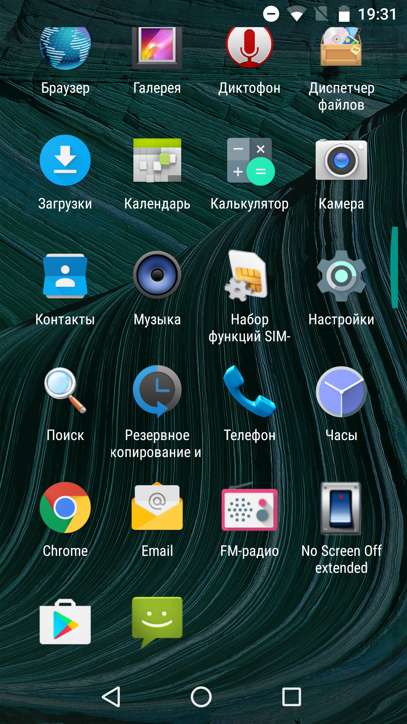The width and height of the screenshot is (407, 724).
Task: Tap the battery status icon
Action: (344, 14)
